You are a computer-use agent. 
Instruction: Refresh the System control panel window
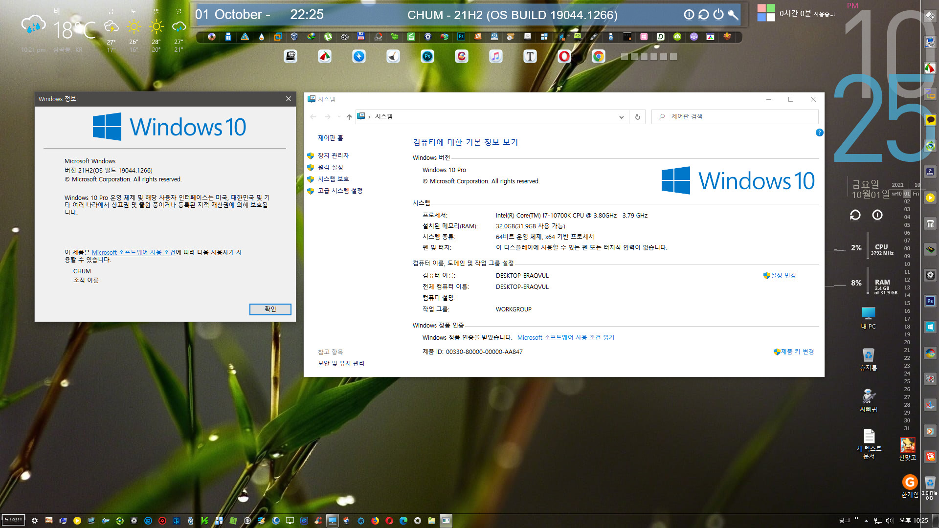coord(637,117)
